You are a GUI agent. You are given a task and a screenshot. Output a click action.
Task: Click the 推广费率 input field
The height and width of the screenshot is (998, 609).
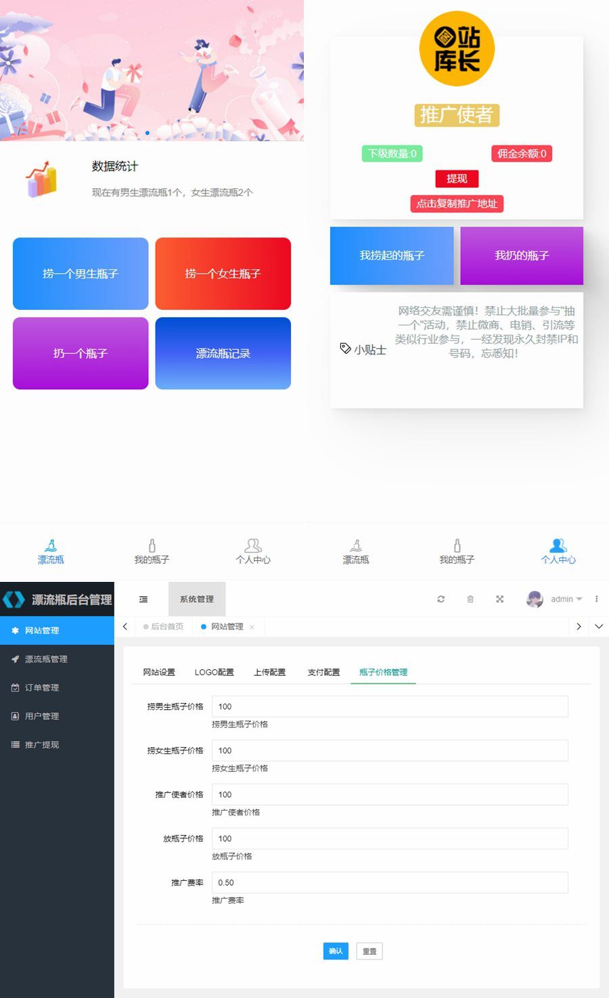pyautogui.click(x=390, y=882)
